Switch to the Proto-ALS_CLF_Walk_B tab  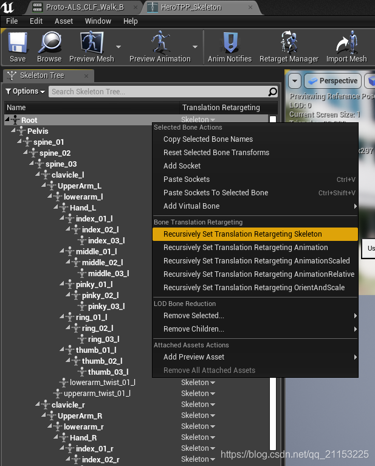pyautogui.click(x=84, y=7)
